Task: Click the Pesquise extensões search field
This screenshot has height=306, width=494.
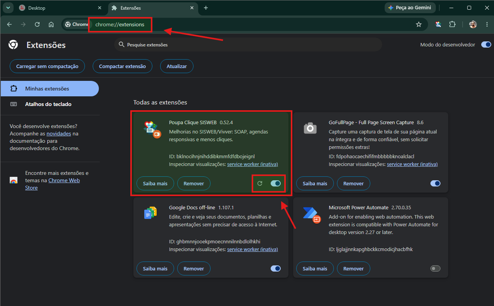Action: coord(248,44)
